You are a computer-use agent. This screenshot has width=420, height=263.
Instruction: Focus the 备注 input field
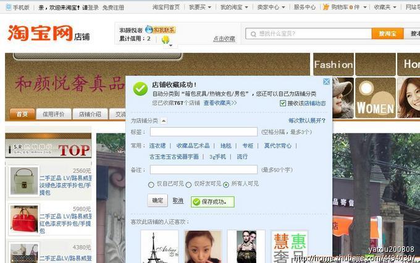click(x=204, y=170)
